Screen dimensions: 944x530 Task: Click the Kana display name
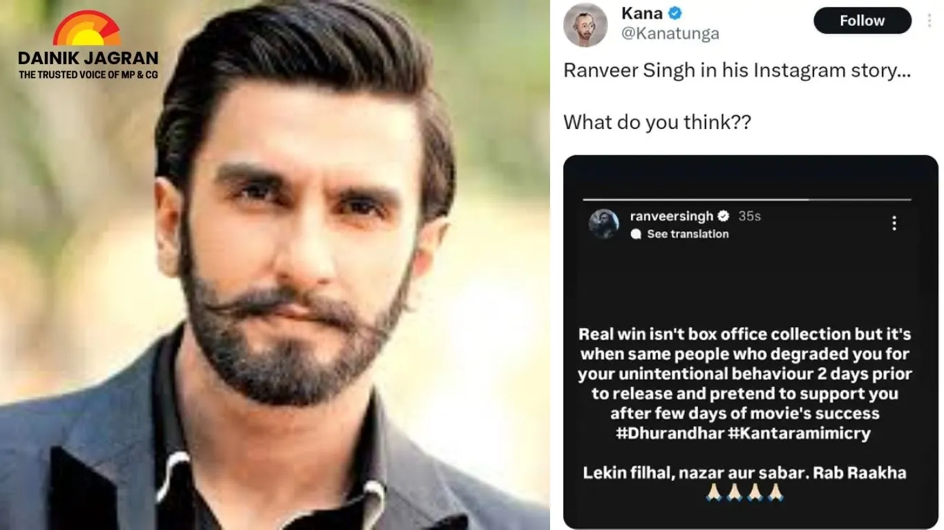click(642, 13)
